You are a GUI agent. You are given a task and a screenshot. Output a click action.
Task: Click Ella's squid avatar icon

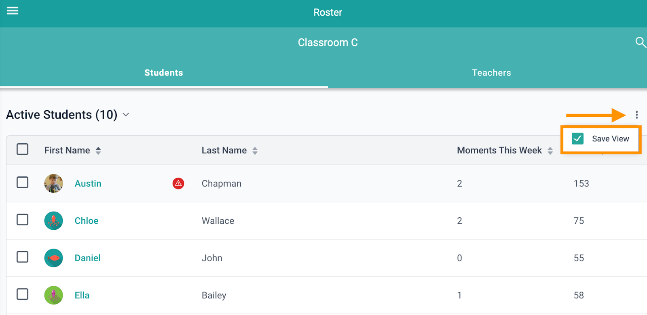(53, 295)
